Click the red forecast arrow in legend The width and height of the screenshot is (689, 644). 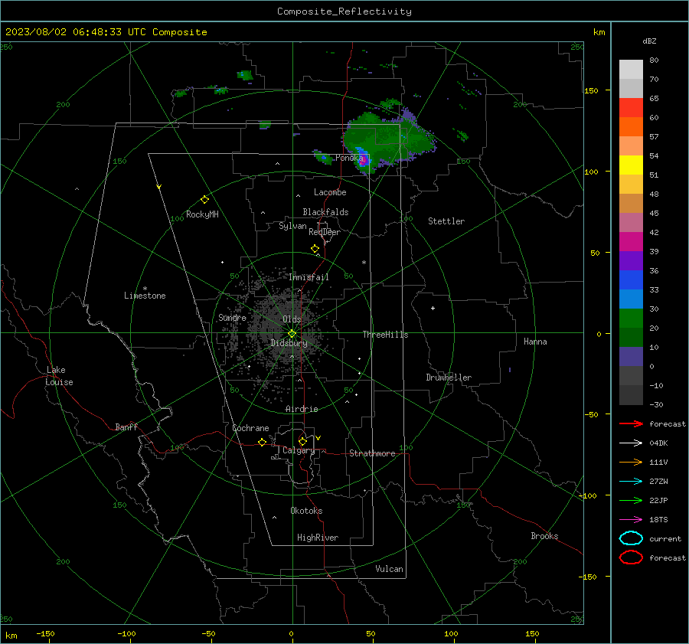click(x=631, y=423)
